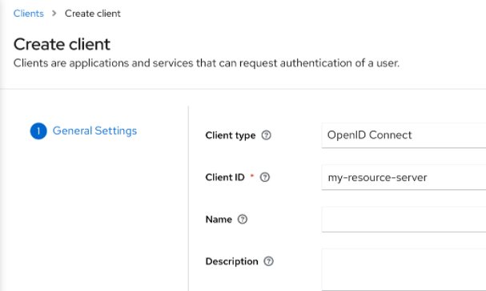Click the help icon next to Description
486x291 pixels.
pyautogui.click(x=268, y=261)
